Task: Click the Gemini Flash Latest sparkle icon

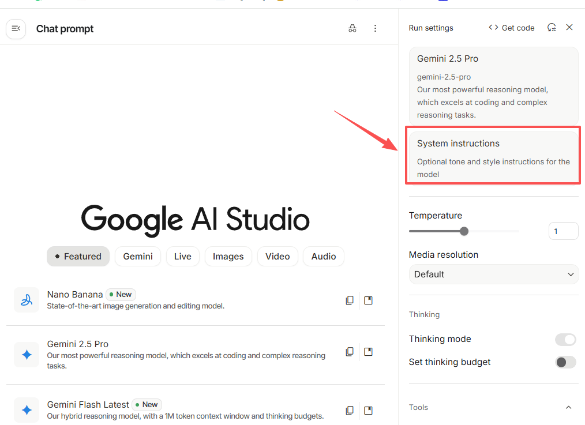Action: [27, 410]
